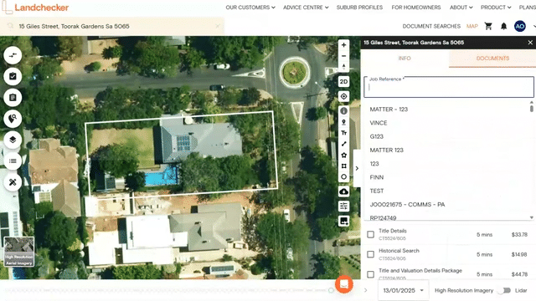Viewport: 536px width, 301px height.
Task: Toggle High Resolution Imagery / Lidar switch
Action: [504, 290]
